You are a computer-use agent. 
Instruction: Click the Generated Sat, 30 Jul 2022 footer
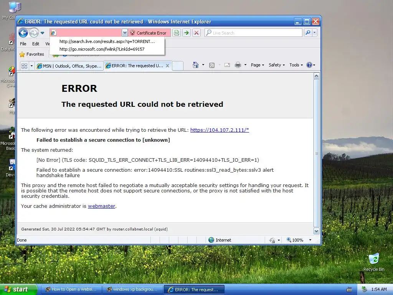[94, 229]
